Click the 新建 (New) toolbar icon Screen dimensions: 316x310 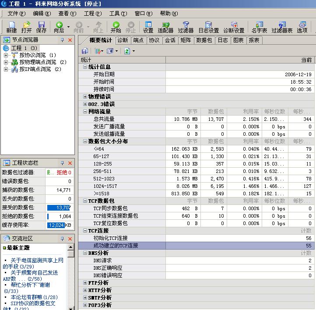[x=11, y=27]
